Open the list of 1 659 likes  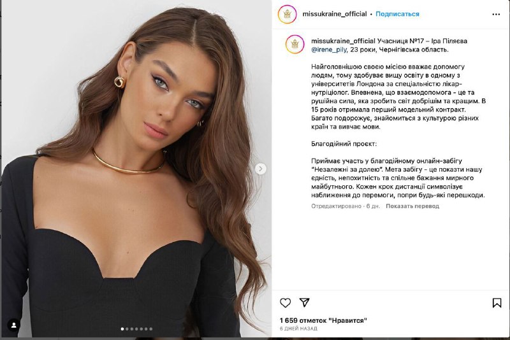pyautogui.click(x=323, y=320)
